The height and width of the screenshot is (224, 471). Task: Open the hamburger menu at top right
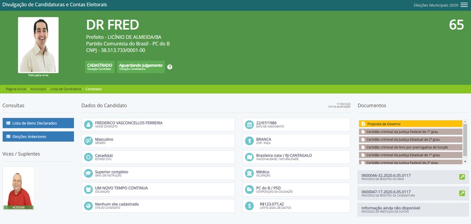pos(464,5)
